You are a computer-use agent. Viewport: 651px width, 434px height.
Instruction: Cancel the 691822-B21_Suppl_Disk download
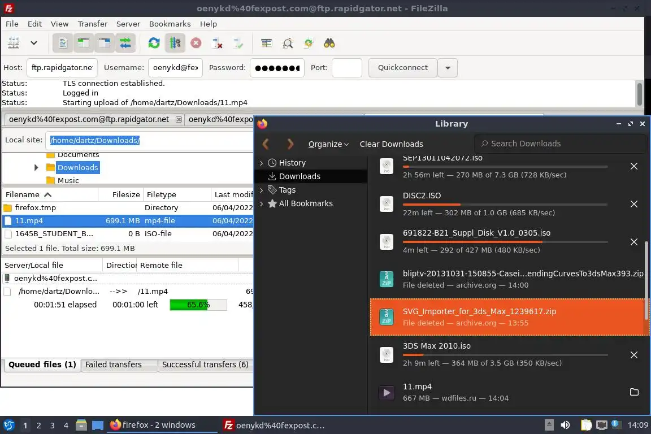(633, 242)
